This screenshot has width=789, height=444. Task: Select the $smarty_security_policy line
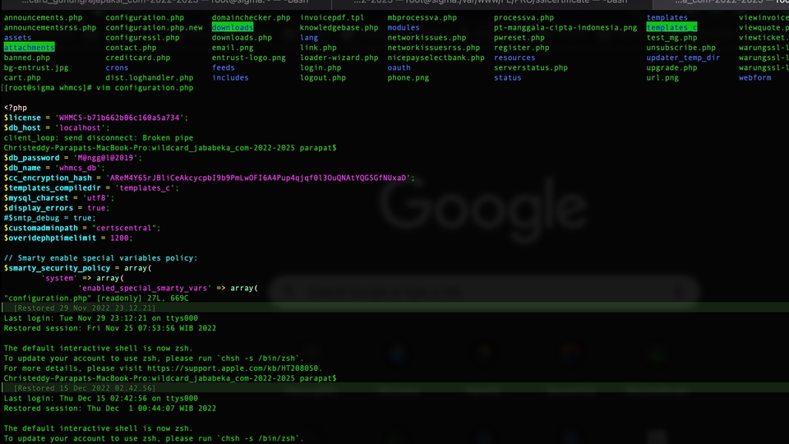coord(78,268)
